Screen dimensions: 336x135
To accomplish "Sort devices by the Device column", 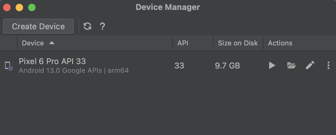I will (33, 43).
